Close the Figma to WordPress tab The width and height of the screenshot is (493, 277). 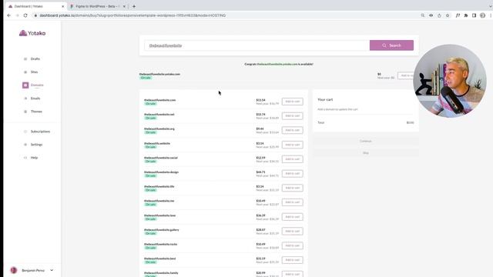pos(124,6)
